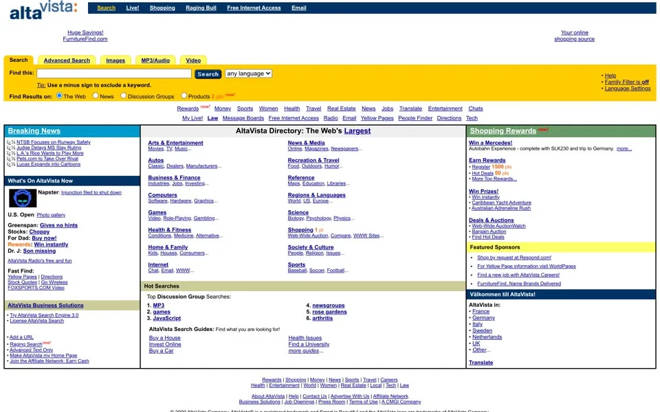Open People Finder link
This screenshot has height=412, width=660.
(415, 119)
